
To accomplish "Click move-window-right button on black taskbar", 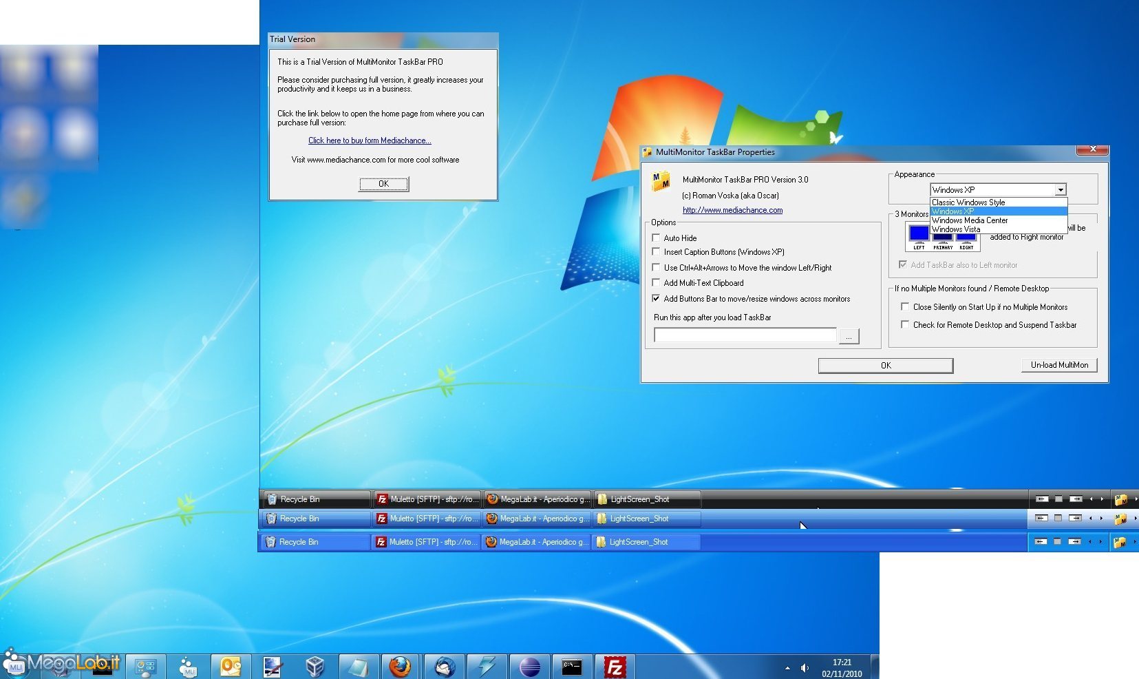I will [x=1076, y=499].
